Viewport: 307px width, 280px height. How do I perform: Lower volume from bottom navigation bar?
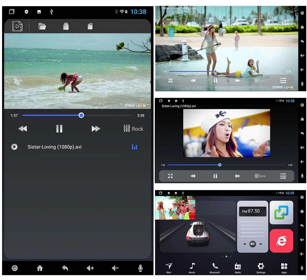tap(115, 268)
